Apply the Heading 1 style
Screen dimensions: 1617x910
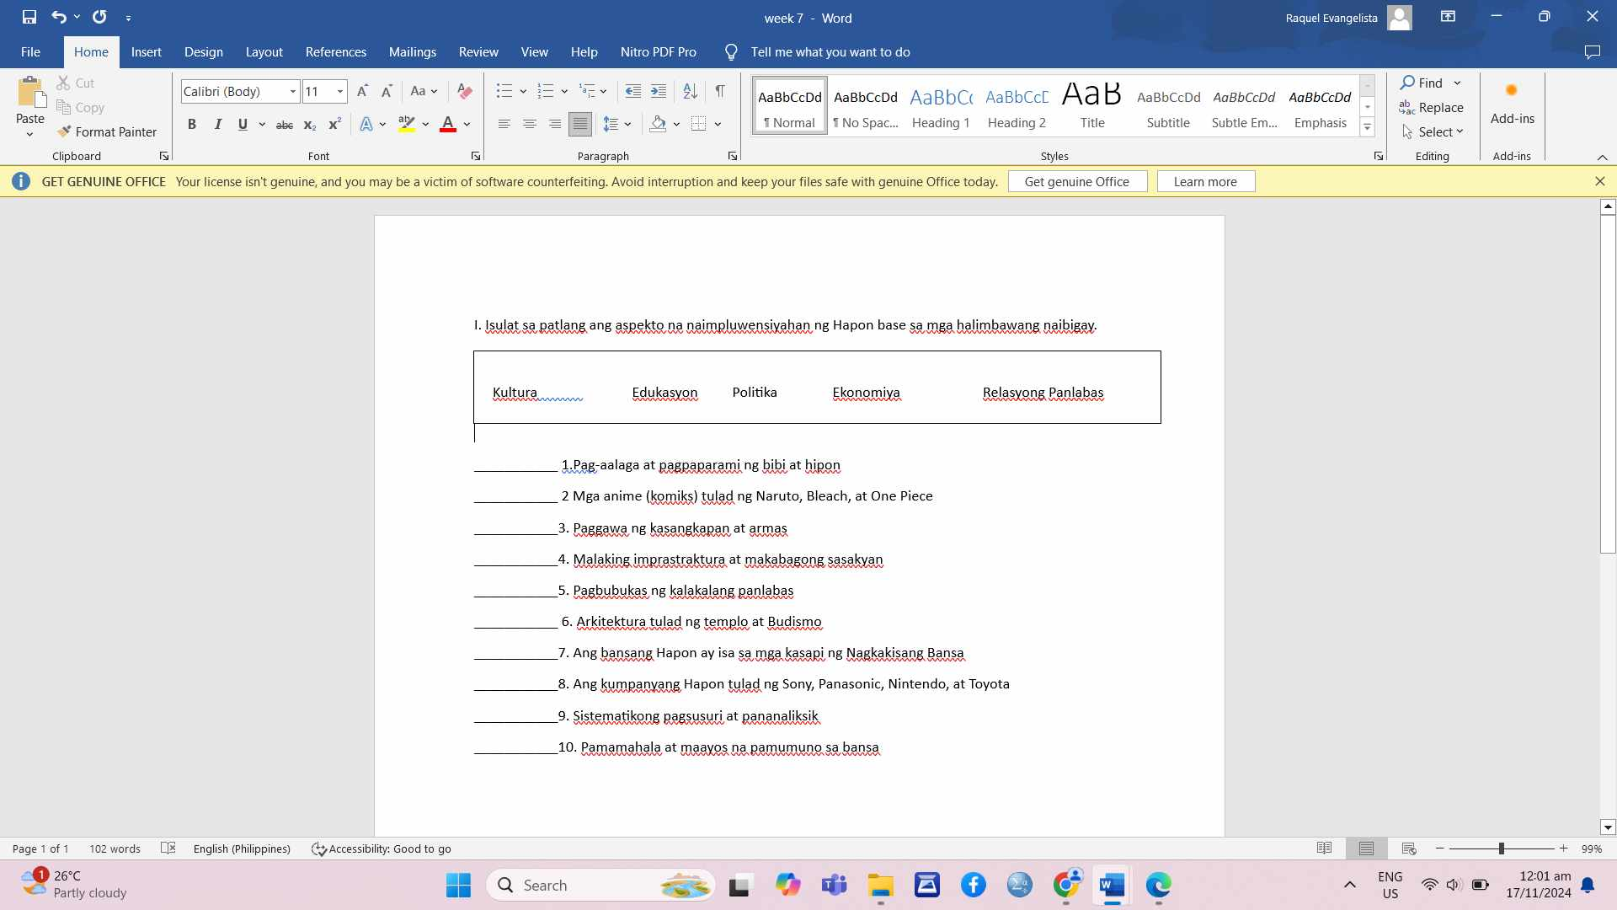click(x=941, y=106)
